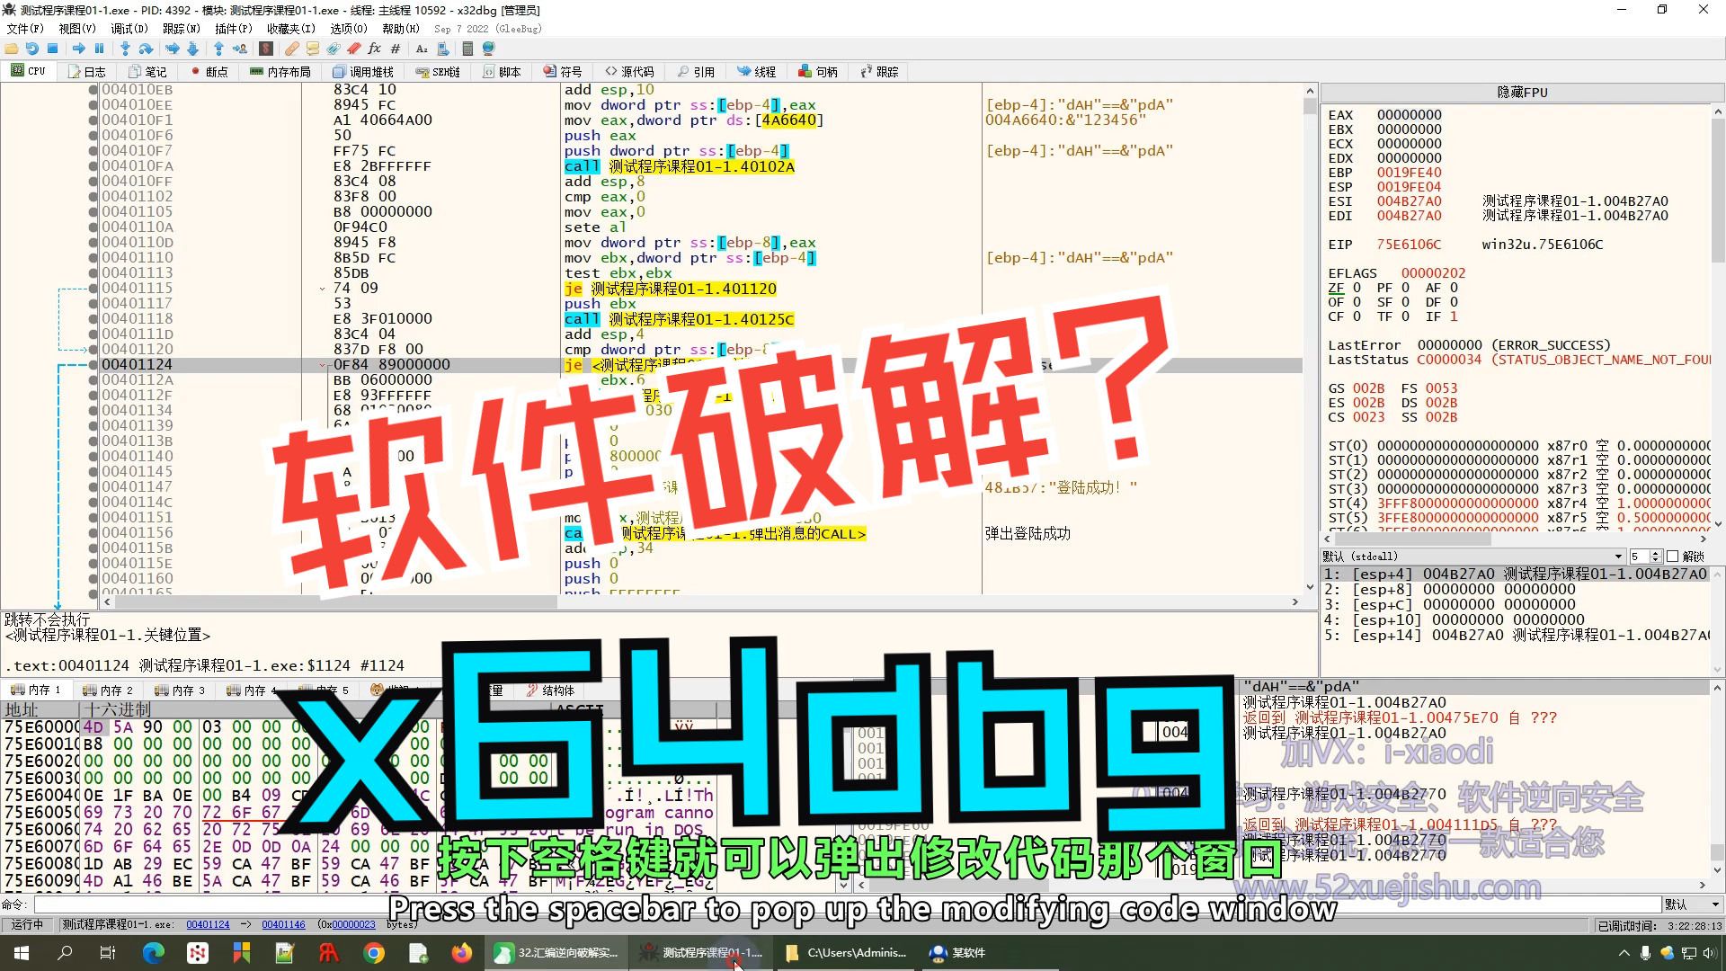The height and width of the screenshot is (971, 1726).
Task: Click the Restart debuggee toolbar icon
Action: click(x=32, y=49)
